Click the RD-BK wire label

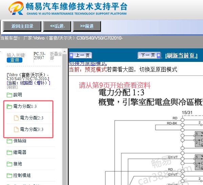pyautogui.click(x=172, y=123)
